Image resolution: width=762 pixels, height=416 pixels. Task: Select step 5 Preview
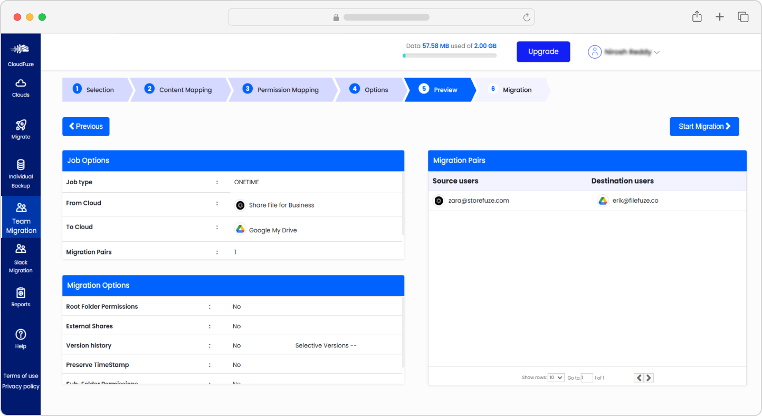tap(439, 90)
